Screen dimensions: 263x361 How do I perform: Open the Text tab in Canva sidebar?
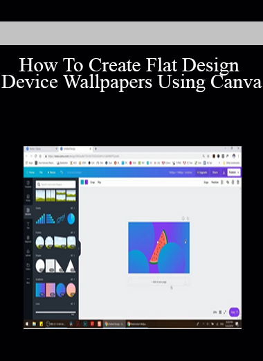[x=28, y=225]
